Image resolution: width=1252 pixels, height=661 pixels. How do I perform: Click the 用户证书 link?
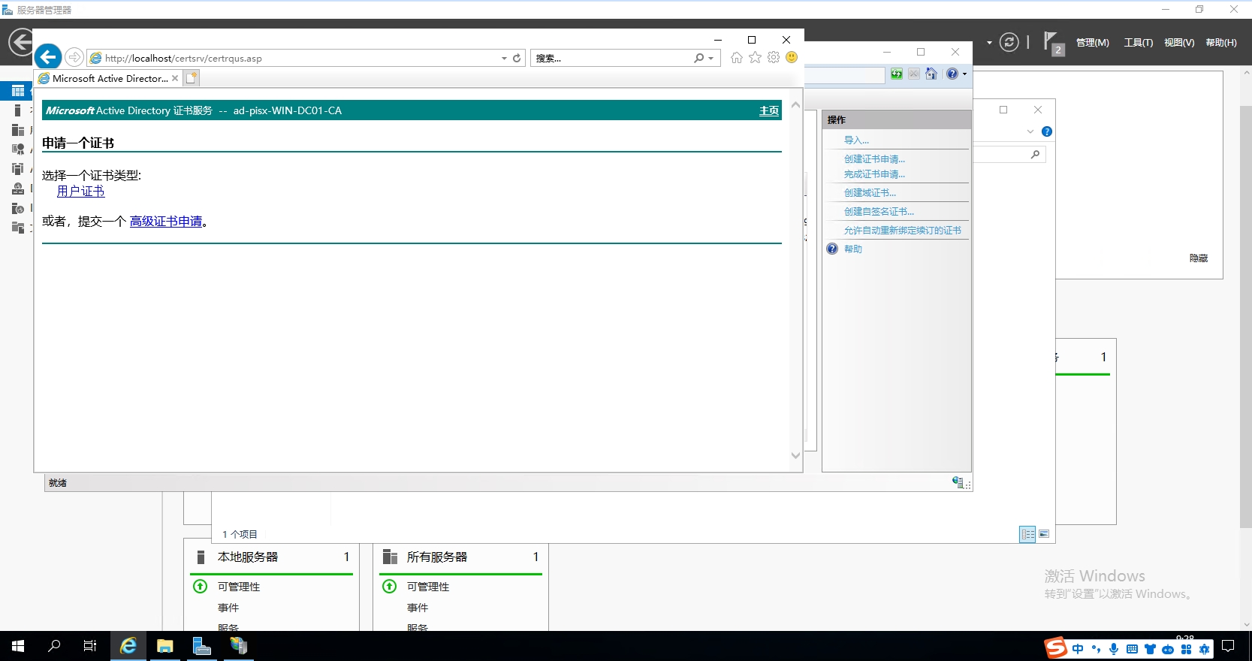[81, 192]
